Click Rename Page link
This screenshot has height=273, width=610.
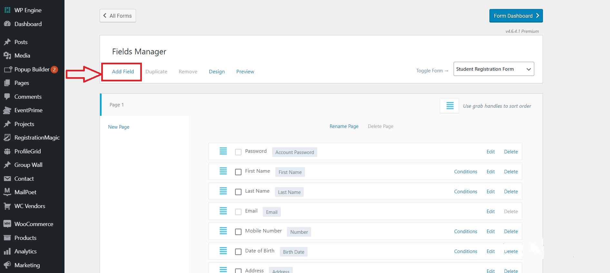pos(344,126)
